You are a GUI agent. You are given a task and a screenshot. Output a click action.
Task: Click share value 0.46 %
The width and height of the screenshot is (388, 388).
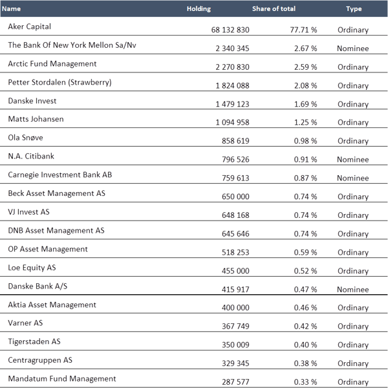coord(306,308)
